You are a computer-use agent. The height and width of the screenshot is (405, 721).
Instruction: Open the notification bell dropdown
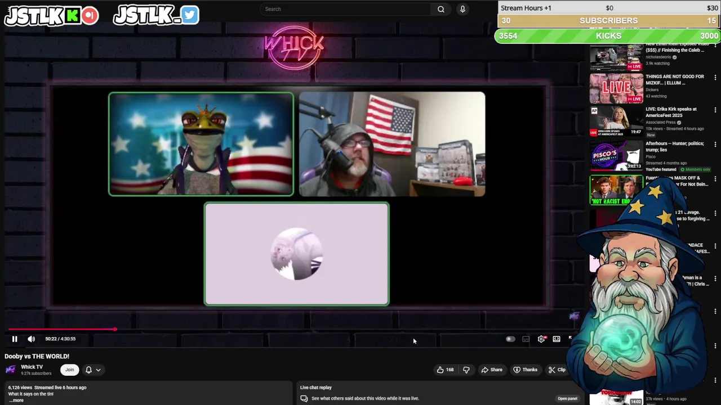click(93, 370)
